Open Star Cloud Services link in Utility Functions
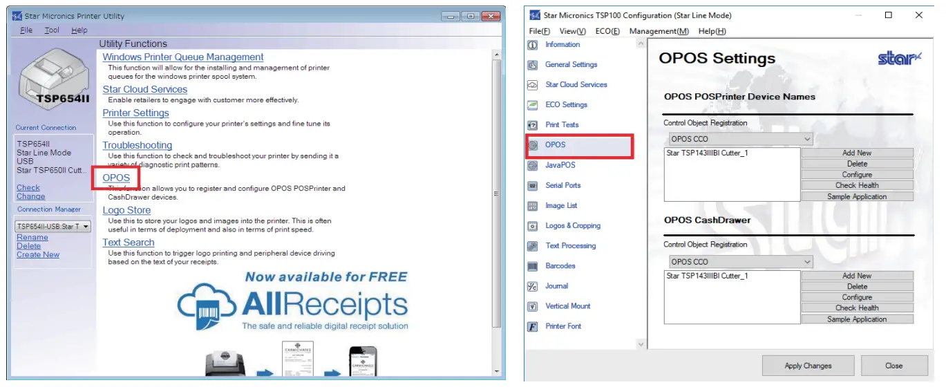This screenshot has height=387, width=946. 145,90
